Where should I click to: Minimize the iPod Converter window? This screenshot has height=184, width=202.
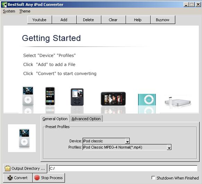click(186, 5)
